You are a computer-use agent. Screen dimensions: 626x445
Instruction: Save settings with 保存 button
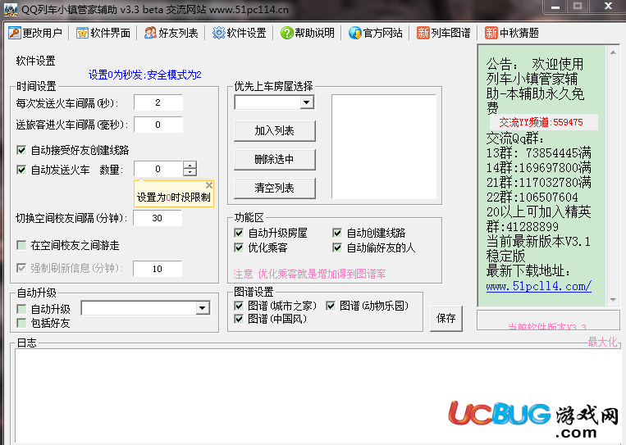pos(446,318)
